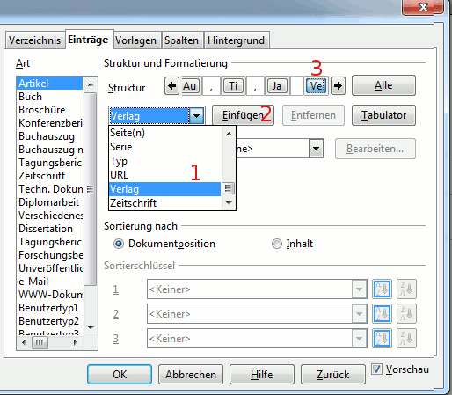Click the descending sort icon for key 2

point(406,314)
